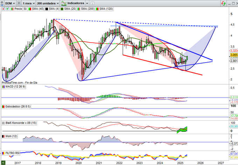The width and height of the screenshot is (238, 165).
Task: Click the Estocástico panel color icon
Action: point(3,107)
